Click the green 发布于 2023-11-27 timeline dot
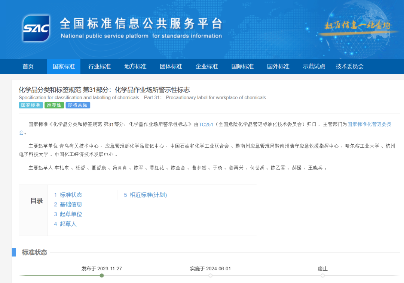 pyautogui.click(x=102, y=276)
